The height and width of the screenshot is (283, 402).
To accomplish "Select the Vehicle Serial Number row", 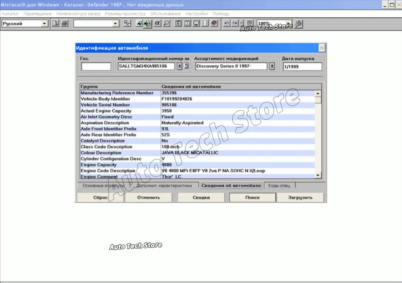I will tap(197, 105).
